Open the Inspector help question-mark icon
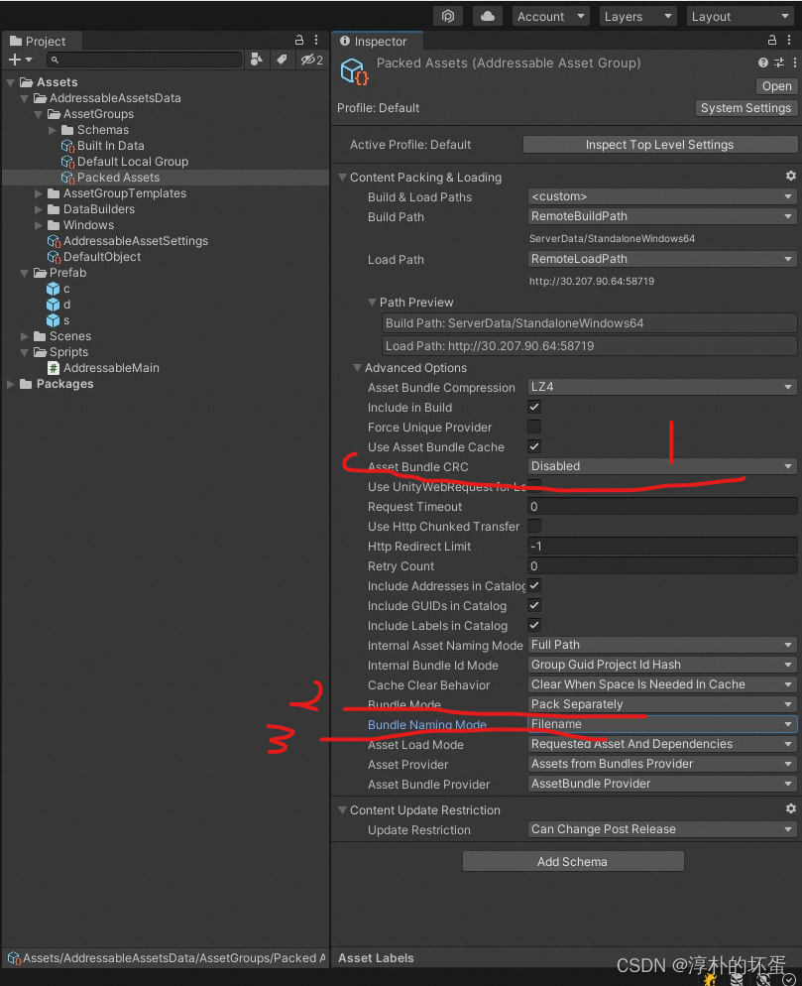This screenshot has width=802, height=986. pos(762,62)
